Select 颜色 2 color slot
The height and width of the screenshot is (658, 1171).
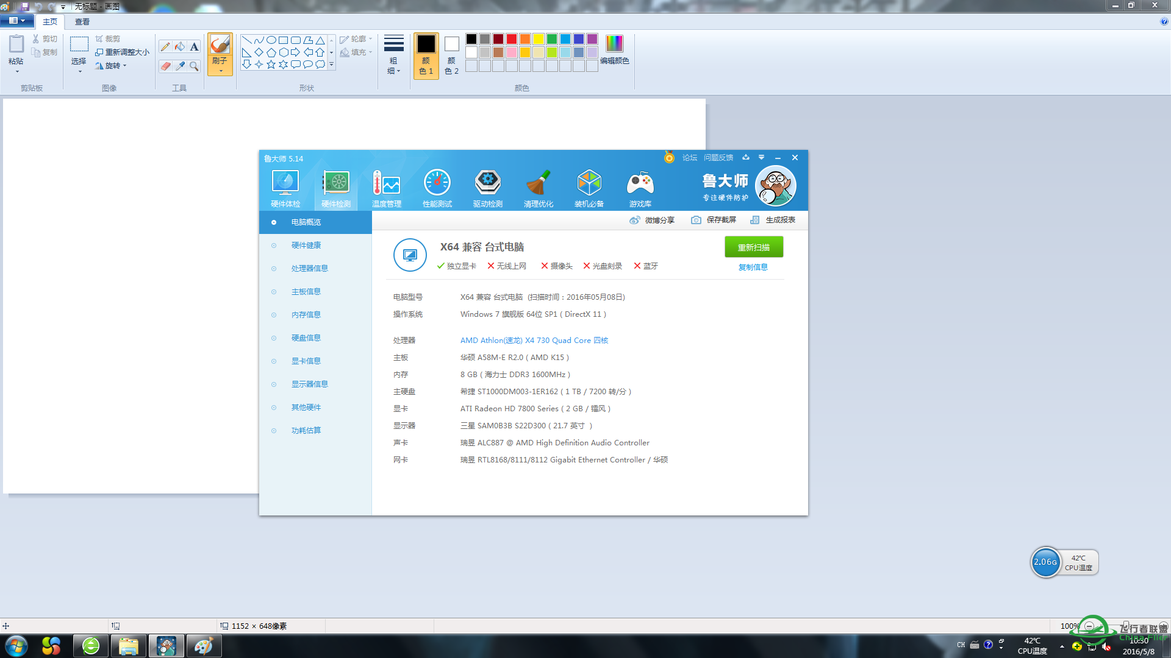coord(451,55)
